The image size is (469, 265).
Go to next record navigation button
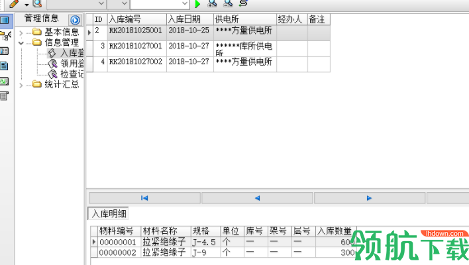click(x=370, y=198)
